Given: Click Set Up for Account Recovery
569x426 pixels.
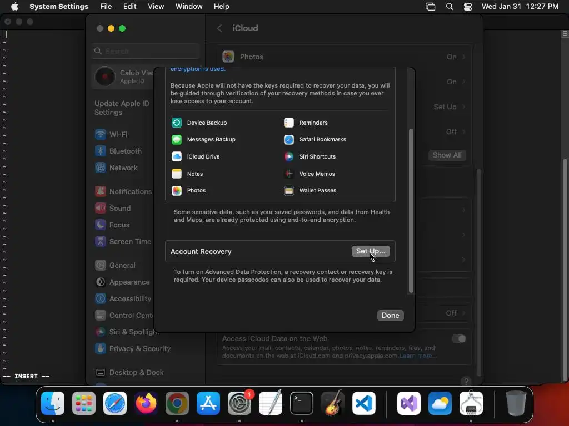Looking at the screenshot, I should point(371,251).
